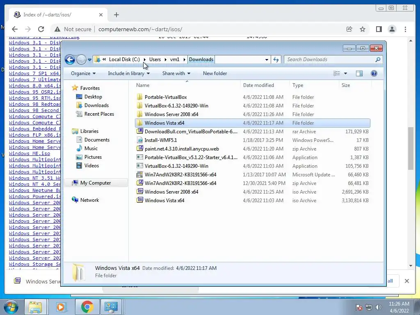Select the Windows Server 2008 x64 iso icon
The image size is (420, 315).
(x=140, y=192)
